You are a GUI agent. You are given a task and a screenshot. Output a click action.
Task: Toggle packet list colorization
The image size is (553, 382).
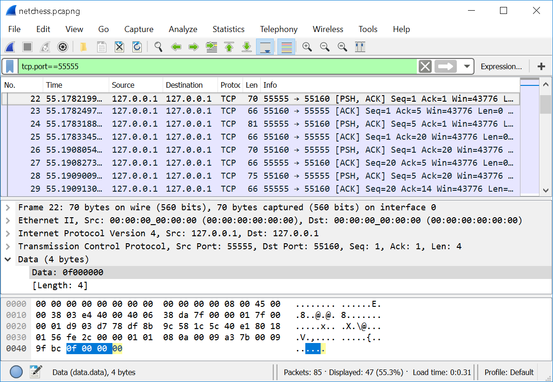[286, 47]
